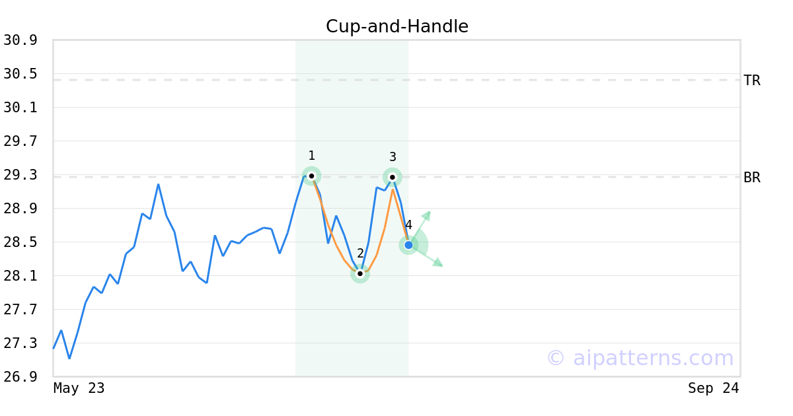The height and width of the screenshot is (416, 793).
Task: Click the 27.7 y-axis price label
Action: (20, 310)
